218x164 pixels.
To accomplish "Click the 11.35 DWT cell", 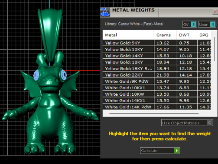I will click(187, 107).
